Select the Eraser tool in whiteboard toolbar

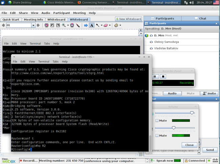tap(106, 25)
